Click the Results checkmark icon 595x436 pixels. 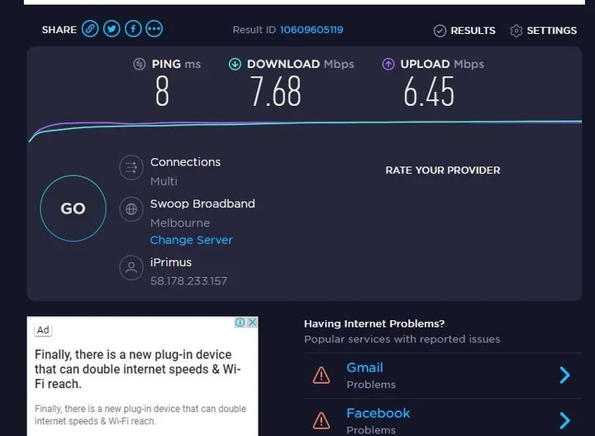(440, 31)
